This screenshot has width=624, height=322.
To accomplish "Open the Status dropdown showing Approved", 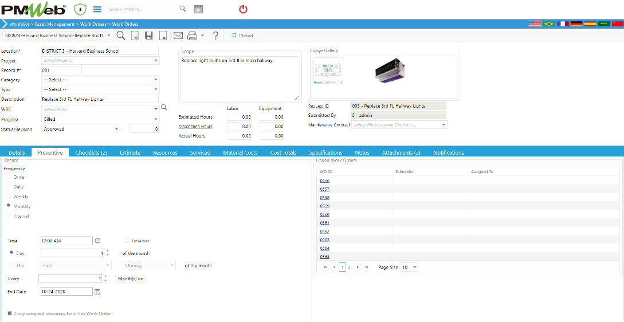I will coord(116,129).
